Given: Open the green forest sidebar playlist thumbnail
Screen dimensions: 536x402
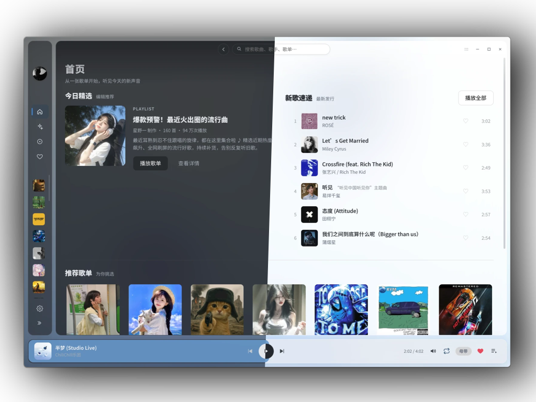Looking at the screenshot, I should coord(39,203).
